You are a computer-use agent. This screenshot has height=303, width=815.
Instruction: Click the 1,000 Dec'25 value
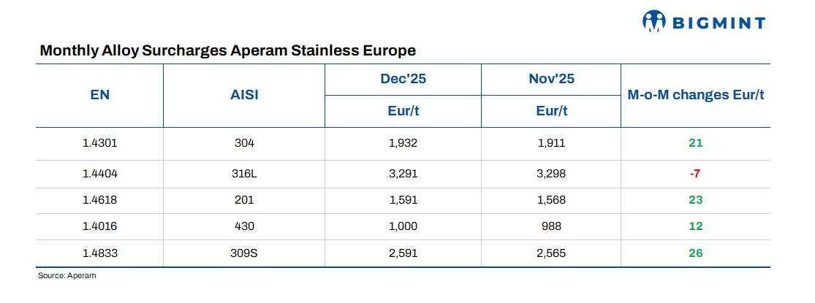[x=403, y=226]
